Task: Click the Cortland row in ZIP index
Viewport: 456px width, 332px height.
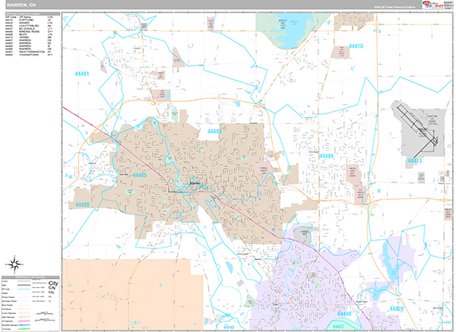Action: coord(29,20)
